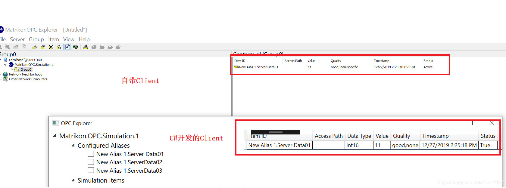This screenshot has height=188, width=506.
Task: Click the second grayed tag icon
Action: click(102, 47)
